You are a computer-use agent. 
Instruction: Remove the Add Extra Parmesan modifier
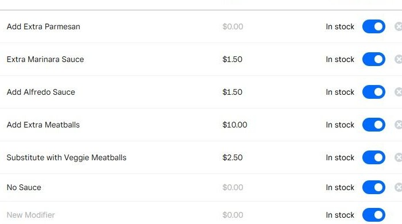[399, 26]
